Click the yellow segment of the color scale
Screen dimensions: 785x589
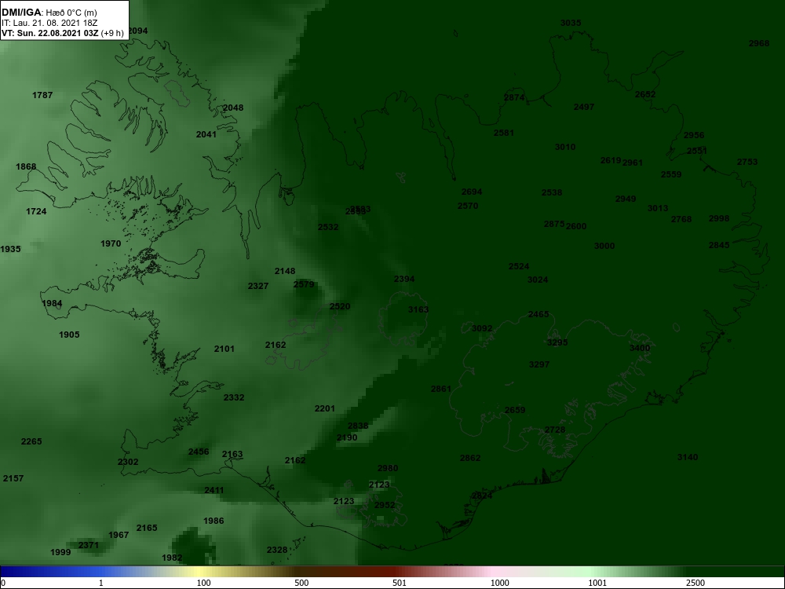pos(200,572)
